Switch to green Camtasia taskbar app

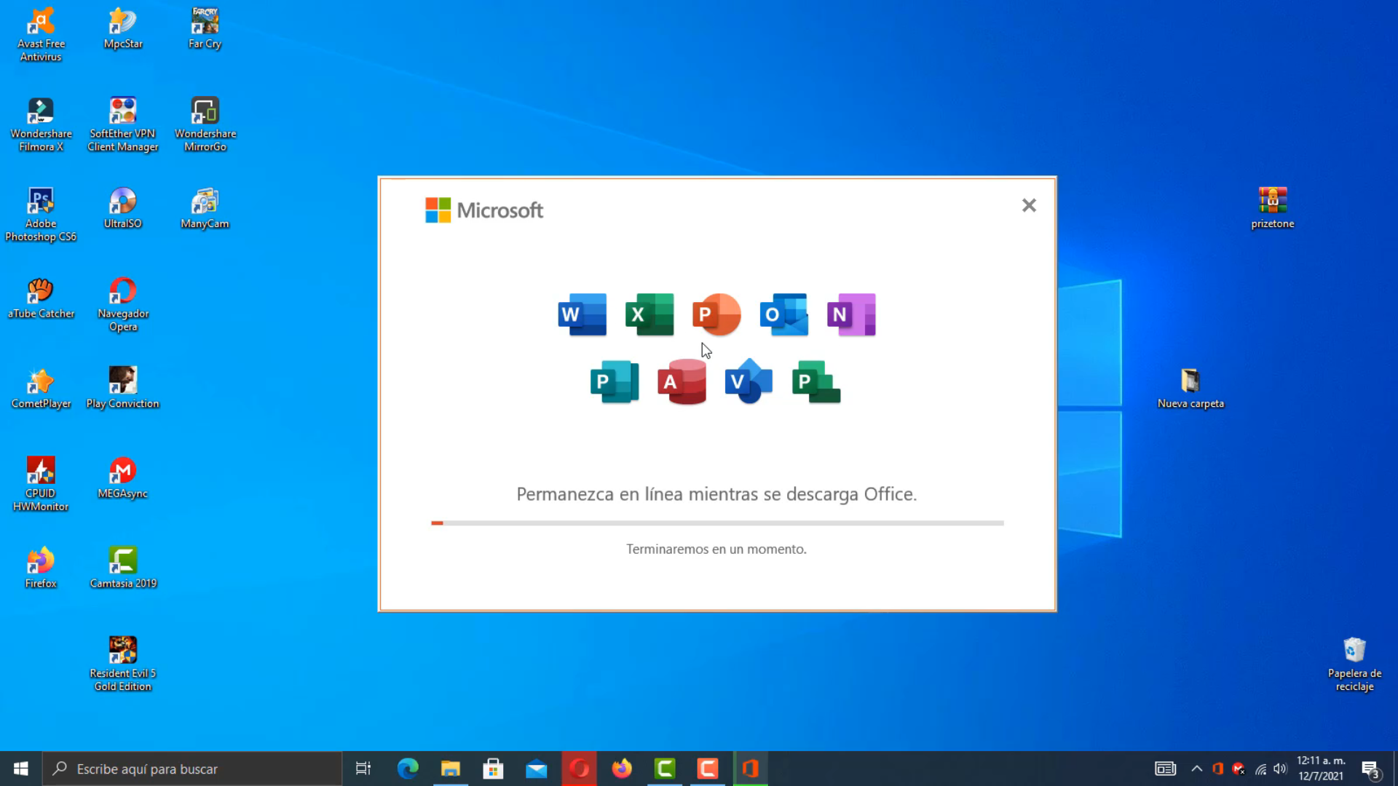(x=665, y=769)
